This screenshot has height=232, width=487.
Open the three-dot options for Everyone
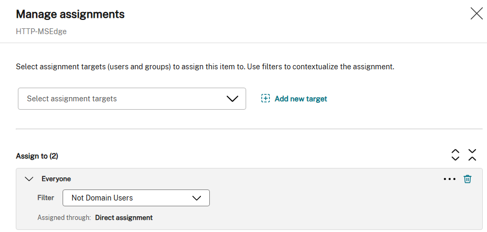tap(450, 179)
